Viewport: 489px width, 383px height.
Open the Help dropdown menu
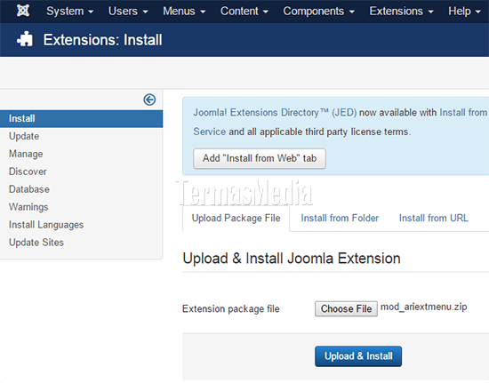click(464, 12)
